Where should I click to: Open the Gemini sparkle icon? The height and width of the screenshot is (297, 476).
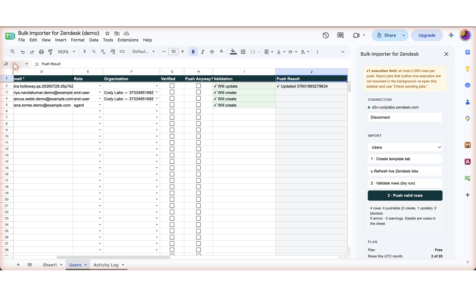(x=451, y=35)
